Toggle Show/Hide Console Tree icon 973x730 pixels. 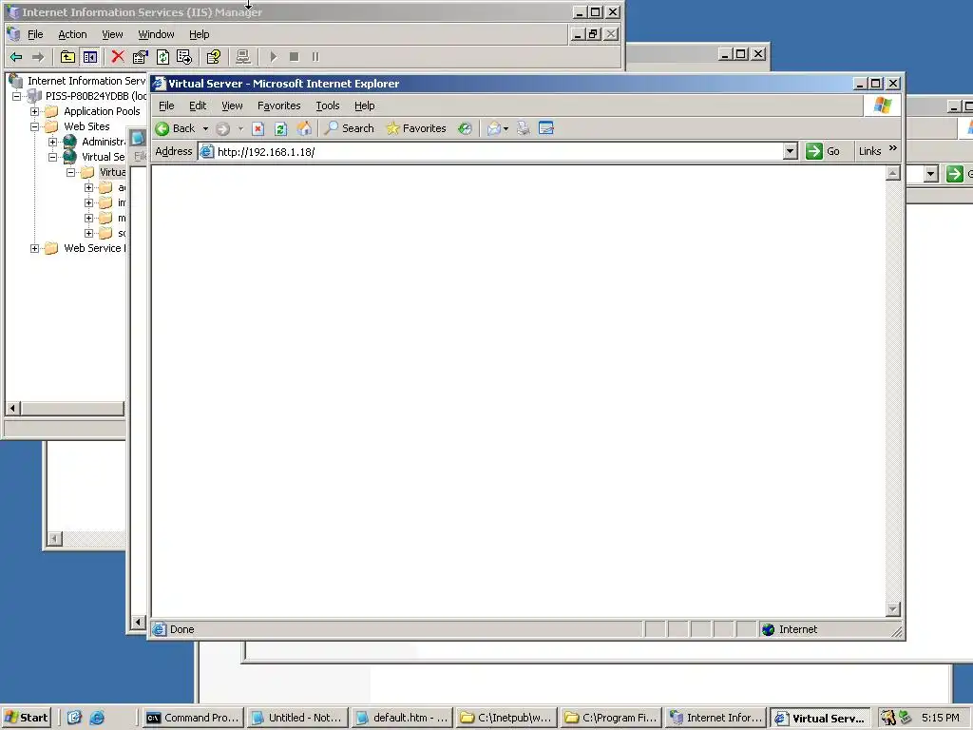click(90, 57)
